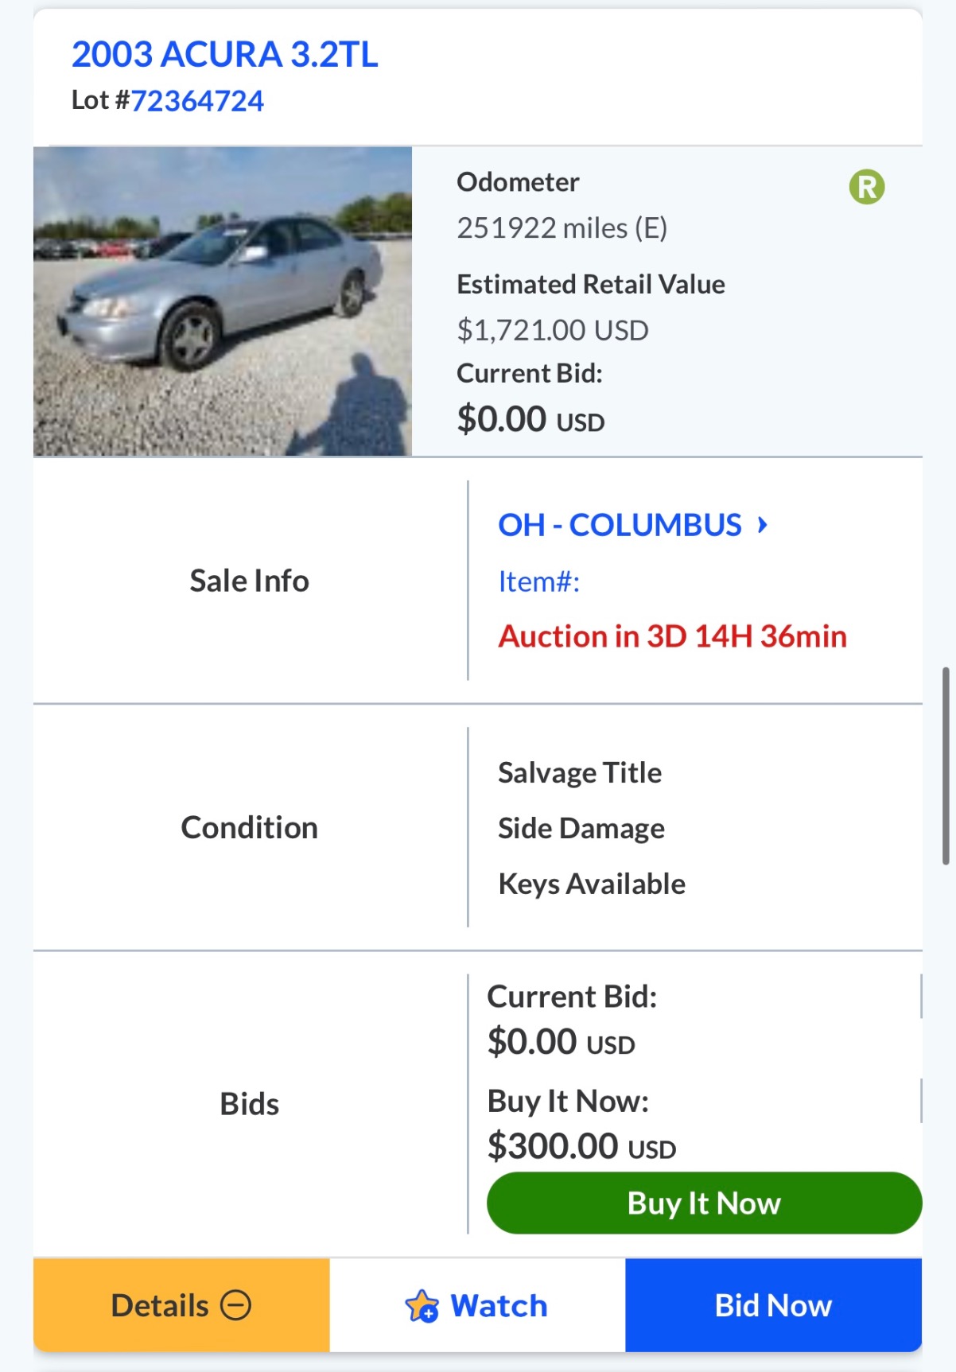Click the page scrollbar thumb on right edge
This screenshot has height=1372, width=956.
pos(946,765)
